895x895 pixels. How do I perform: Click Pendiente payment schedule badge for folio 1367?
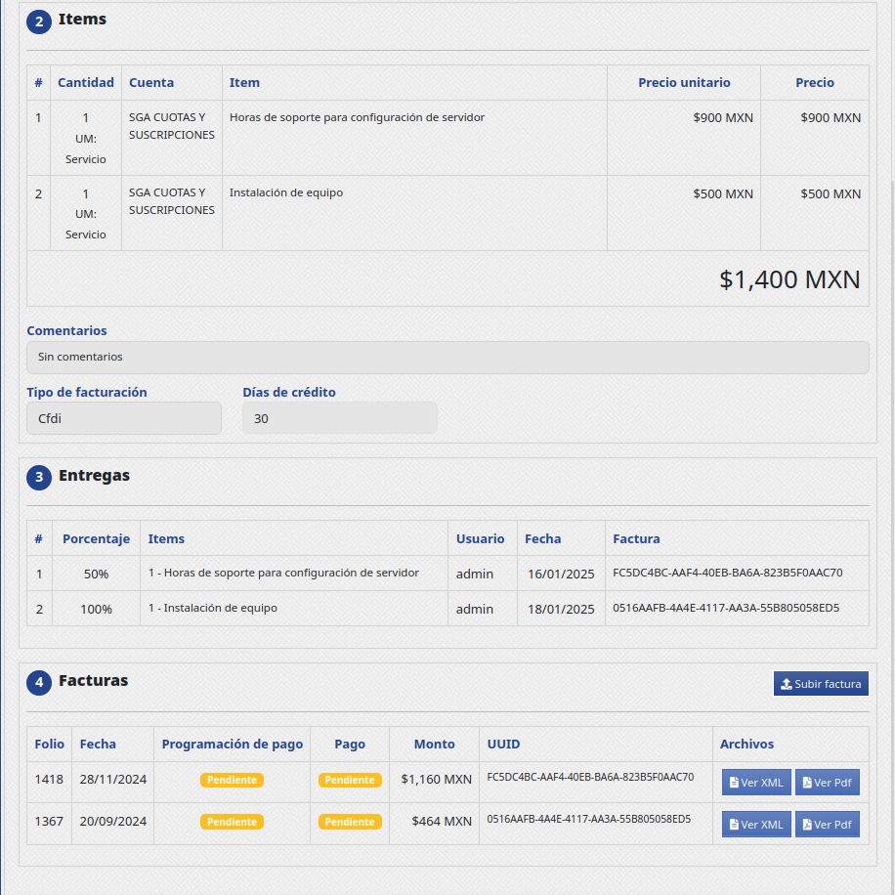(x=232, y=823)
